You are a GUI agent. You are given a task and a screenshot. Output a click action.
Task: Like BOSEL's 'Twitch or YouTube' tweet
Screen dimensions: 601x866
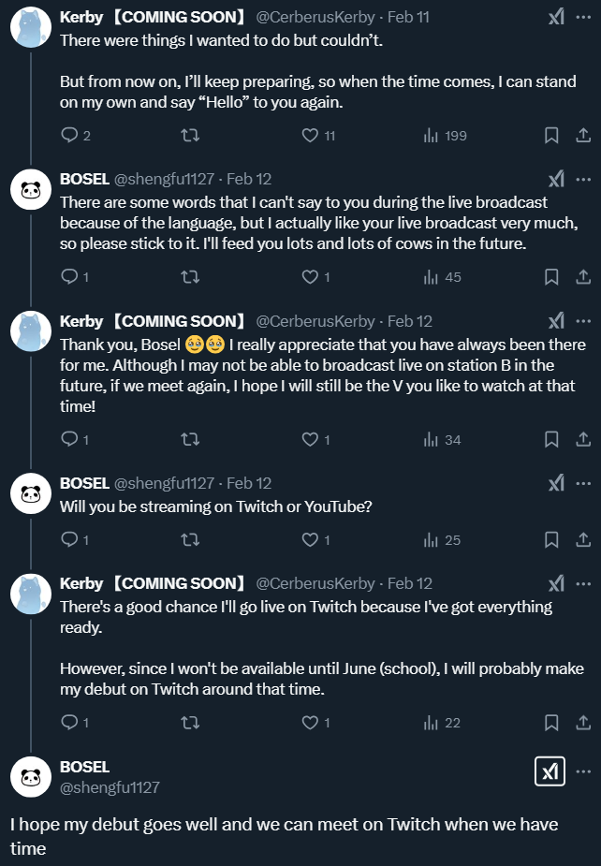pyautogui.click(x=310, y=540)
